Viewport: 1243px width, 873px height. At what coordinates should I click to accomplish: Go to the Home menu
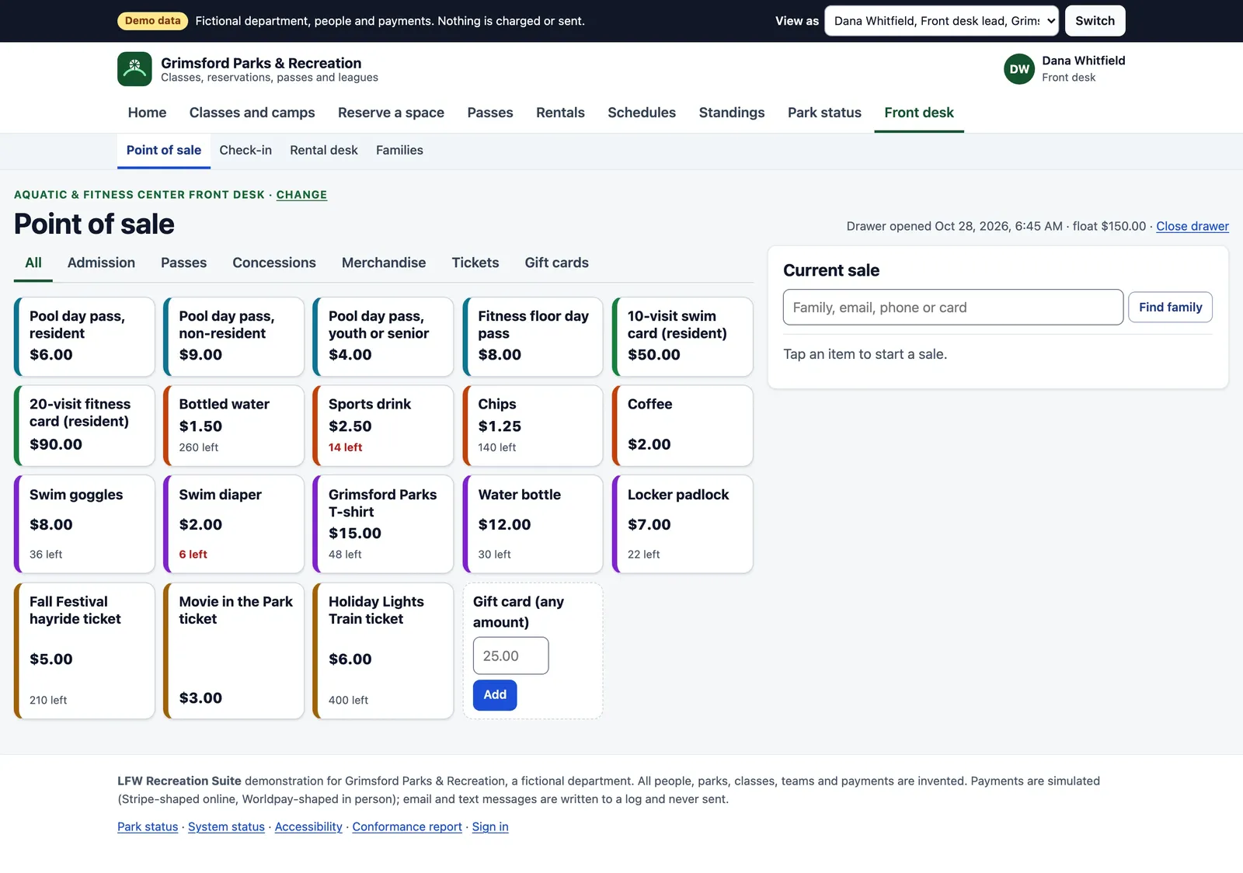[147, 113]
